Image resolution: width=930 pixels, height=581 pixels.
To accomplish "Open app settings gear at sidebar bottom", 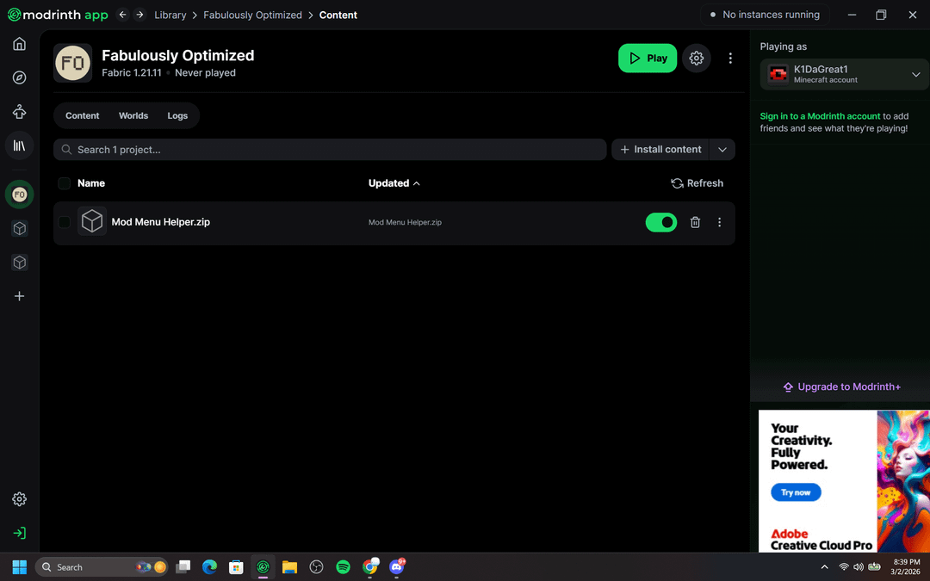I will (19, 499).
